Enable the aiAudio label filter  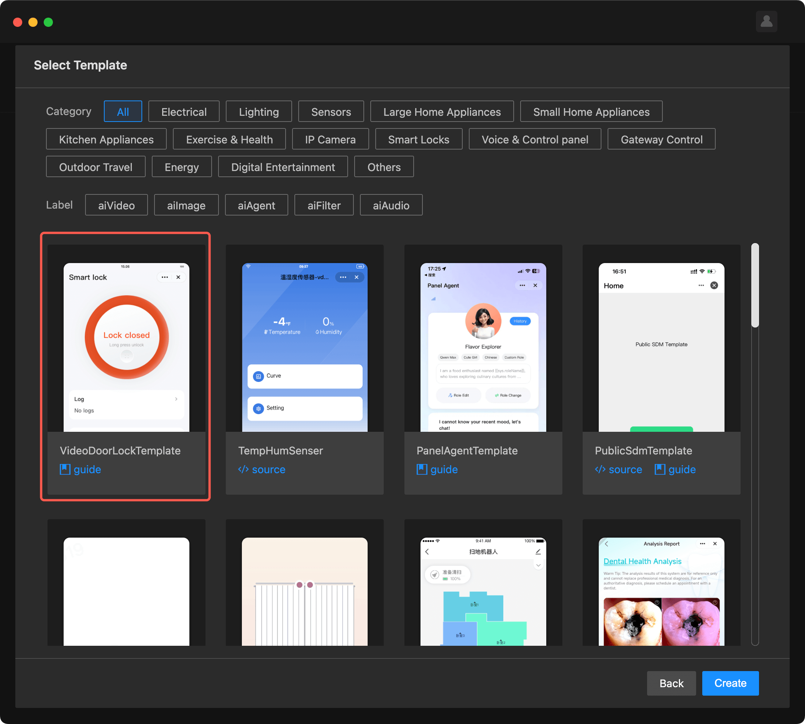click(x=391, y=205)
